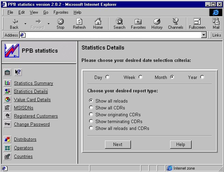Click the Statistics Summary bar chart icon
Viewport: 224px width, 172px height.
(7, 83)
